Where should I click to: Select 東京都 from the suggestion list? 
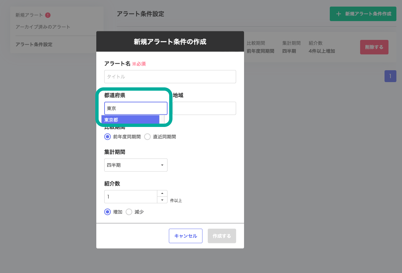tap(130, 120)
